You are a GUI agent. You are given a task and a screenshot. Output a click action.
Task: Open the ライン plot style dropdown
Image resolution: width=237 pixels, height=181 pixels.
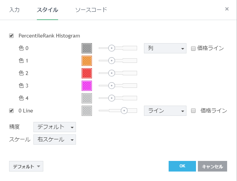[165, 111]
